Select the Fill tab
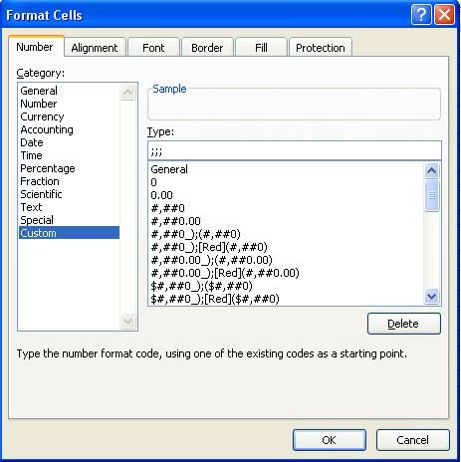The width and height of the screenshot is (461, 462). (x=261, y=48)
